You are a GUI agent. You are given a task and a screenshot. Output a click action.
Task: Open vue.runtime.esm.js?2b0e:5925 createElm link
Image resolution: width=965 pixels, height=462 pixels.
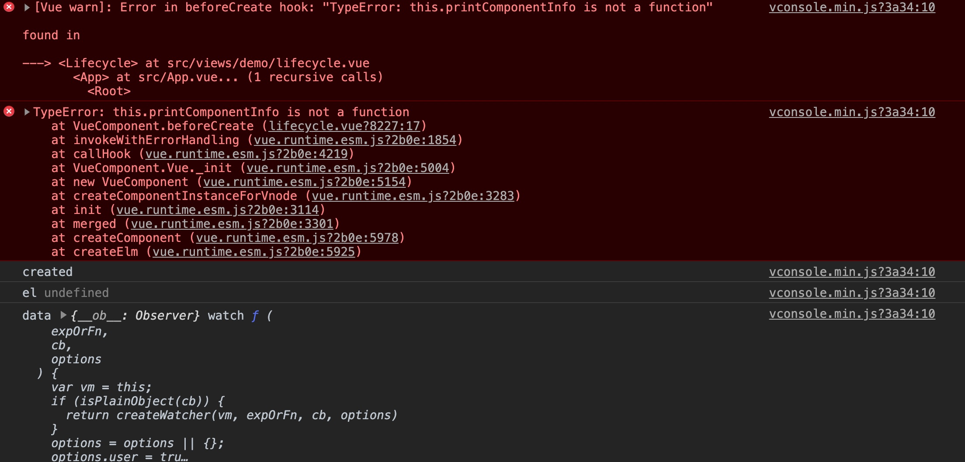click(x=254, y=252)
